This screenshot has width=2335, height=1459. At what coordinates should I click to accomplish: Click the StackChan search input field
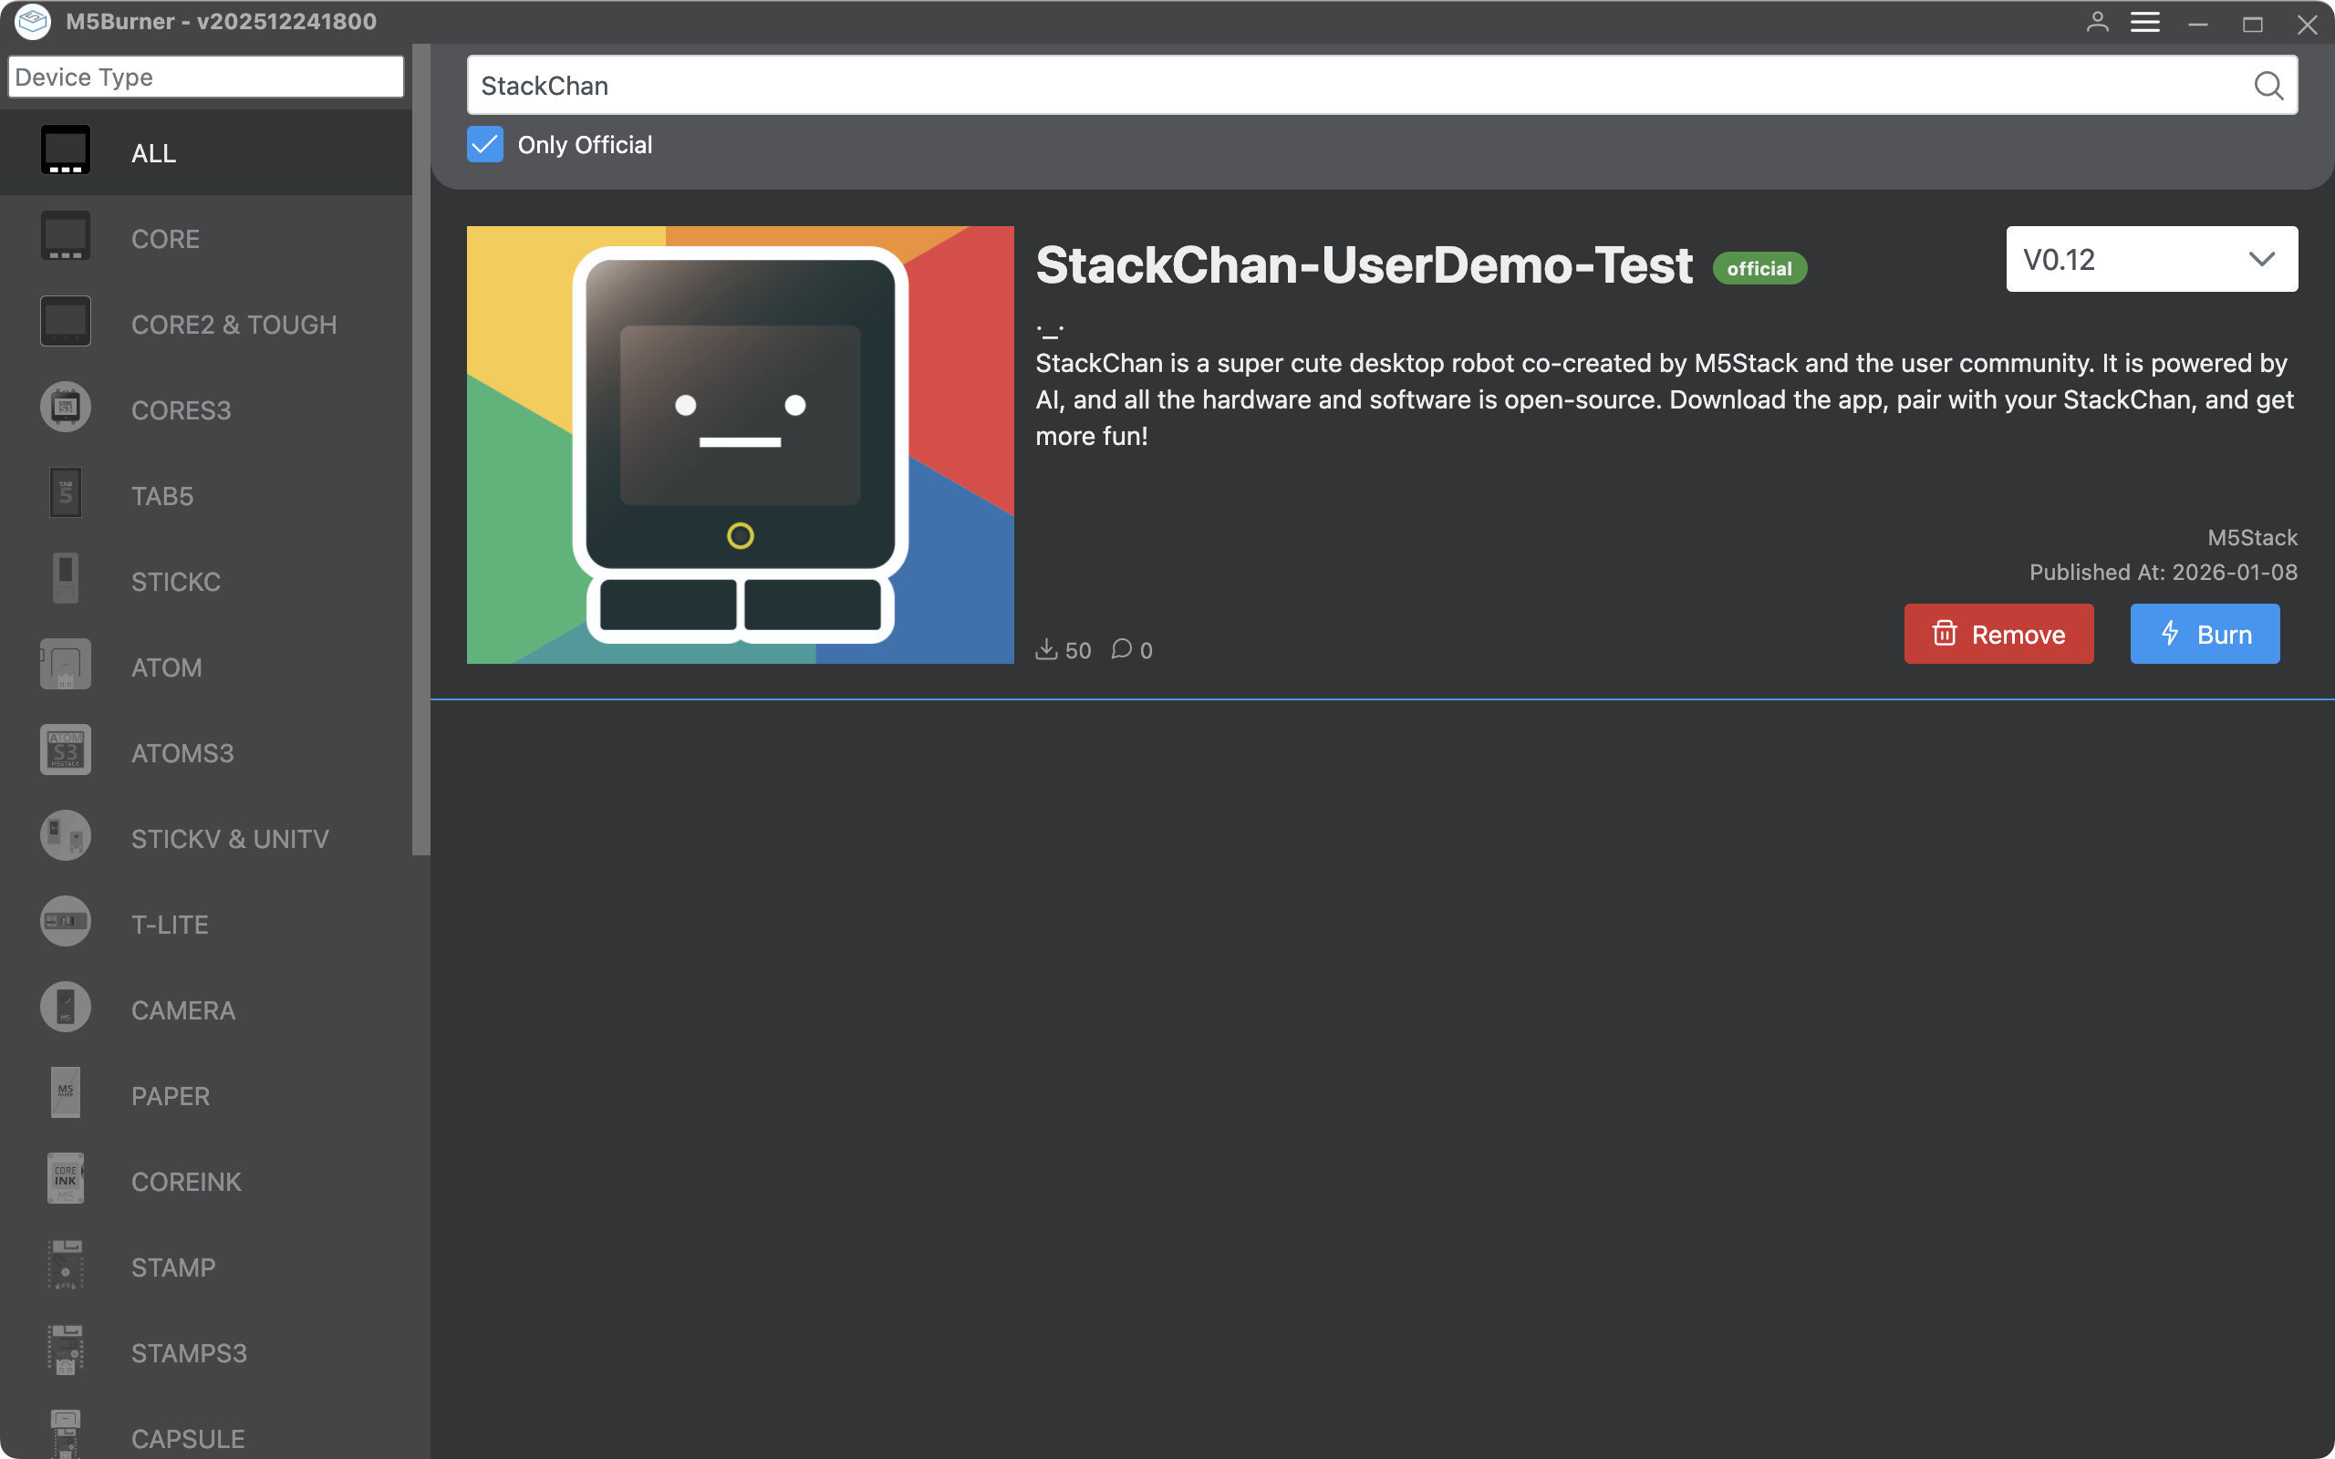point(1351,86)
